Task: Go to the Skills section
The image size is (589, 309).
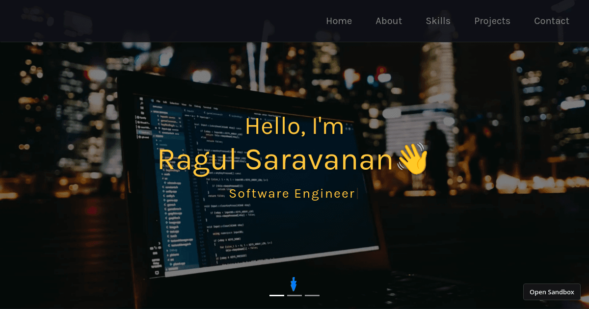Action: [438, 21]
